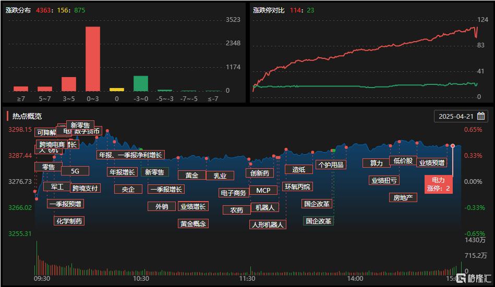This screenshot has width=495, height=287.
Task: Select the 一季报预增 label
Action: tap(65, 204)
